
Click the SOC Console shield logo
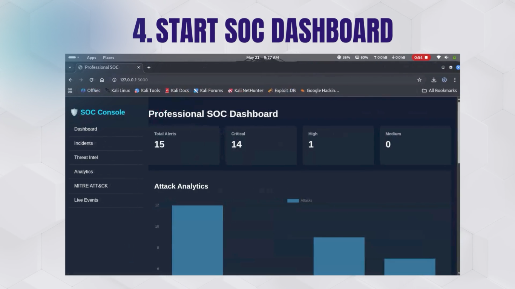[74, 112]
